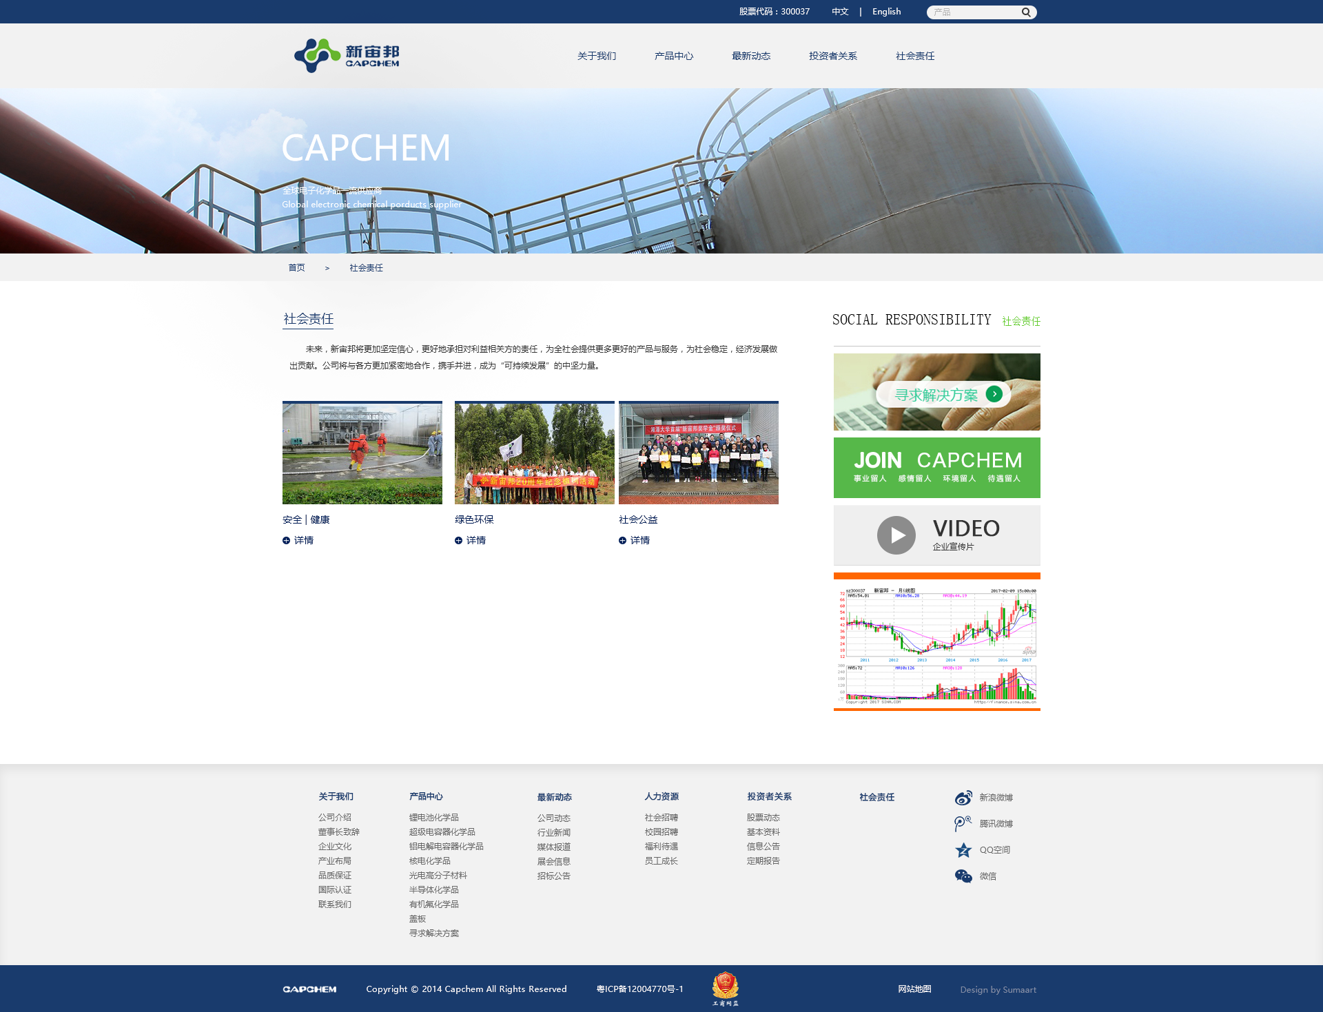This screenshot has width=1323, height=1012.
Task: Open 投资者关系 navigation menu
Action: pos(833,56)
